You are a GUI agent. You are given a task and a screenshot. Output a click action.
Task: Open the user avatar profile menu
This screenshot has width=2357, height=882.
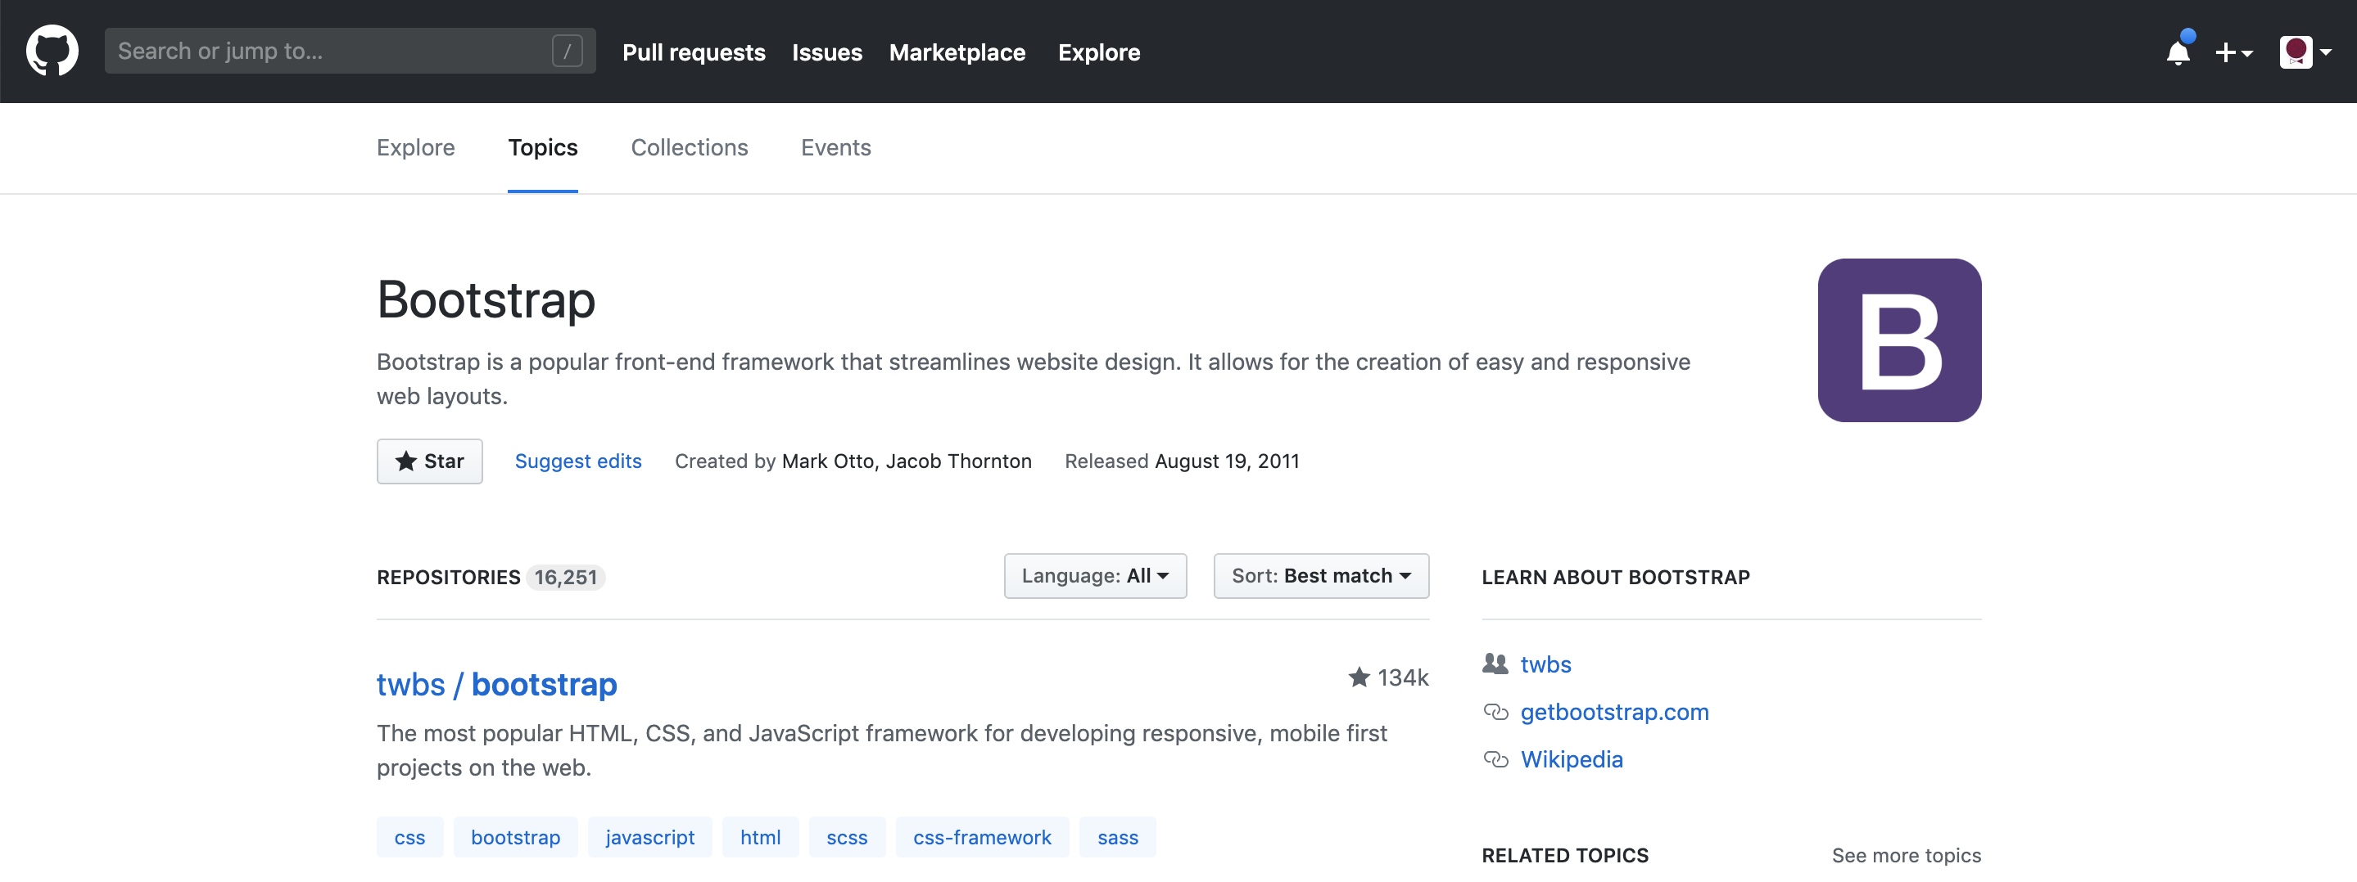pos(2305,52)
